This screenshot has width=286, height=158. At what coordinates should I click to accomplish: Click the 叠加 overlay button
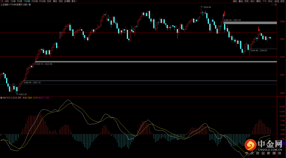241,1
